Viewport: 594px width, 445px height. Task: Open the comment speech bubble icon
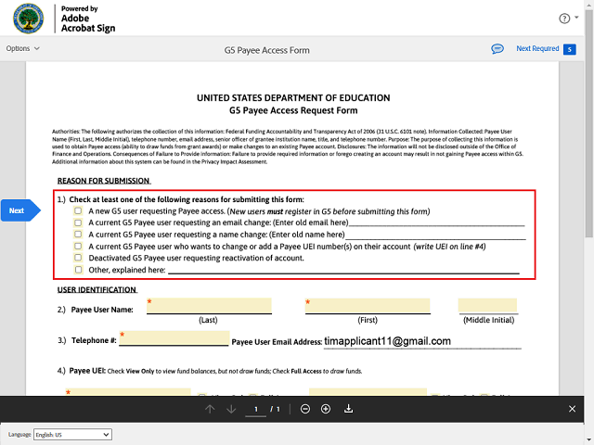click(497, 48)
